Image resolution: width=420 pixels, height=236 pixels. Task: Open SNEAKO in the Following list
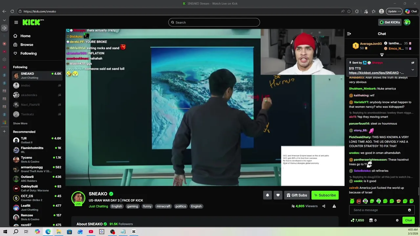pos(37,76)
